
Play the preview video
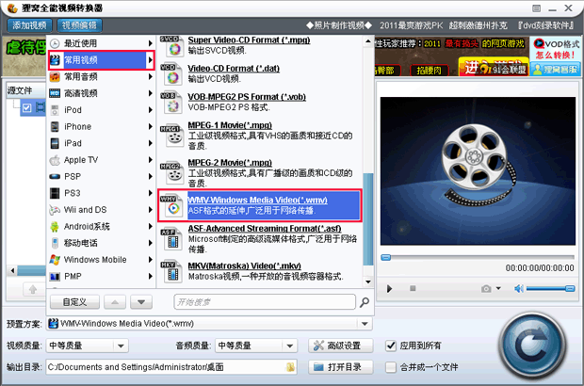[x=389, y=288]
